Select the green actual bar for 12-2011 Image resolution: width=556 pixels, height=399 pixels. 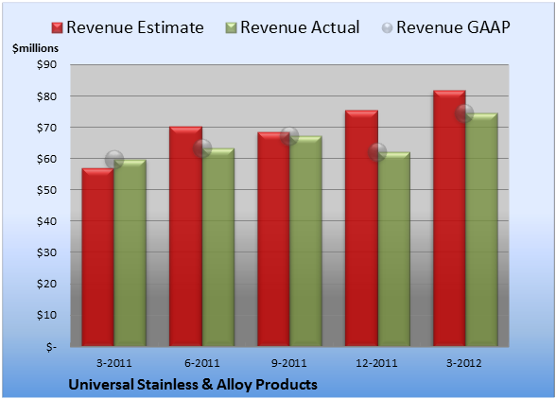tap(394, 249)
